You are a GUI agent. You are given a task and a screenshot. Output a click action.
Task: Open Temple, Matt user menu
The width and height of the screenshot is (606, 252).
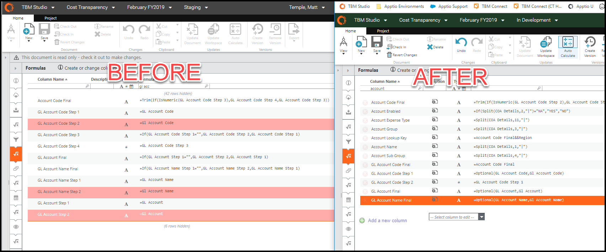tap(307, 7)
